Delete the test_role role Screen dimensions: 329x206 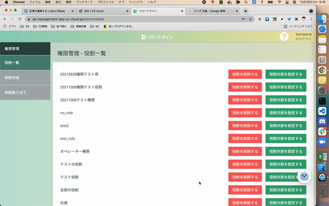[x=245, y=138]
